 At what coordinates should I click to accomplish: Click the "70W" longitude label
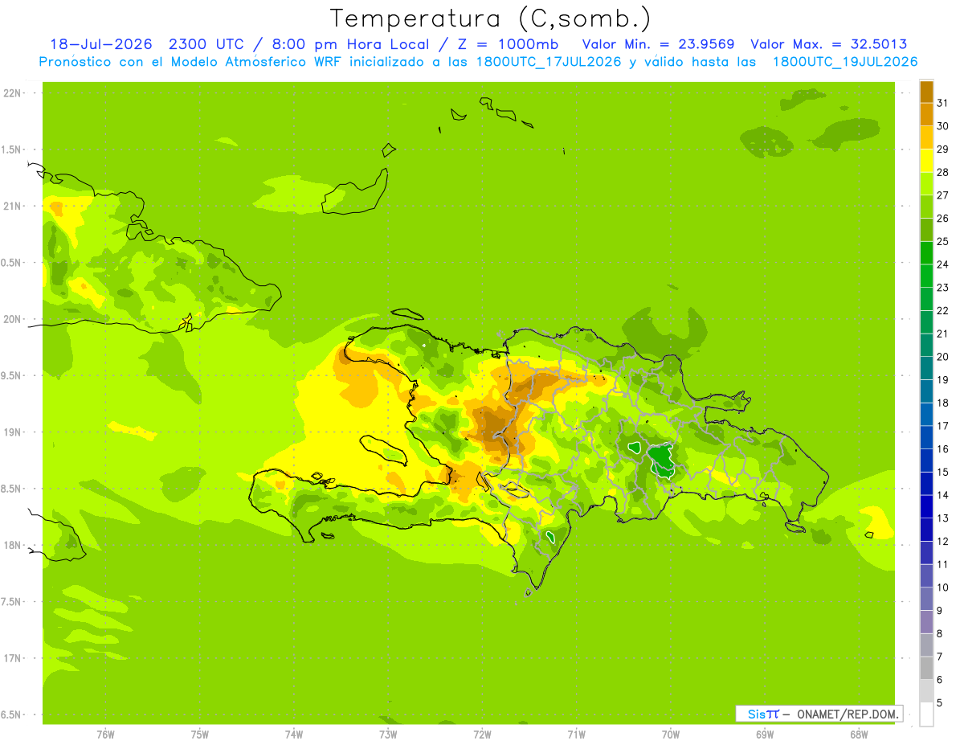click(x=671, y=734)
